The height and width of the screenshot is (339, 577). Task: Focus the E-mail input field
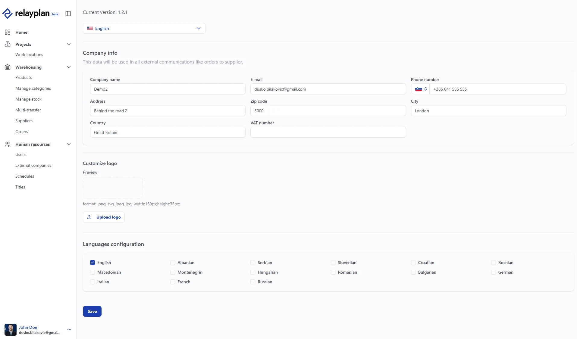328,89
